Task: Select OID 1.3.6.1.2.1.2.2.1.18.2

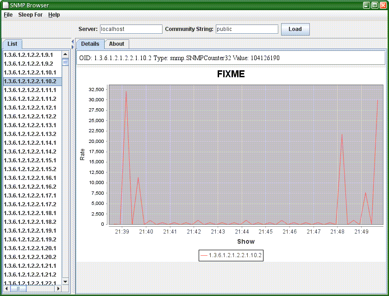Action: (32, 222)
